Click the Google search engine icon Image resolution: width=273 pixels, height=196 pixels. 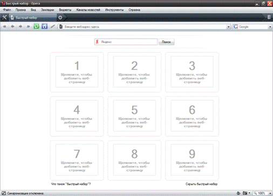click(x=236, y=27)
